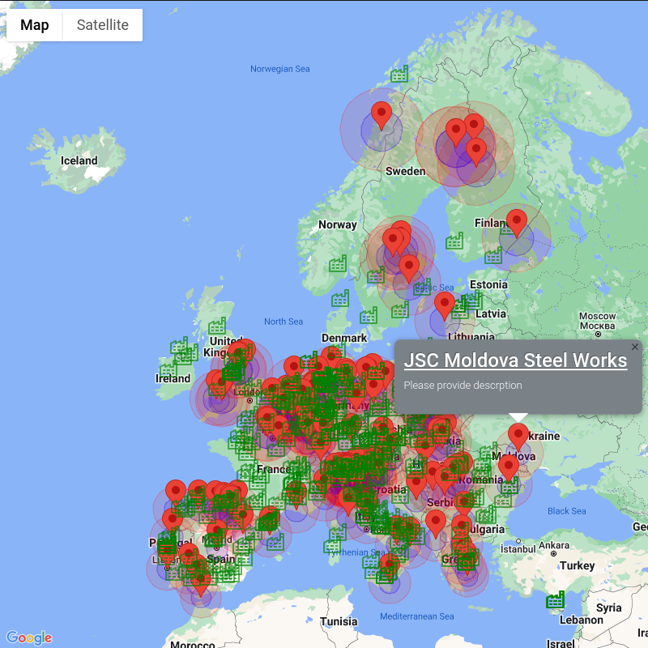Click the southernmost red marker below Spain

point(201,582)
